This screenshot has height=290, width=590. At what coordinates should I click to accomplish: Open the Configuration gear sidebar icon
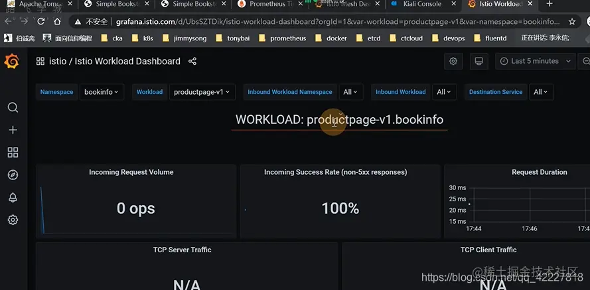(x=13, y=220)
